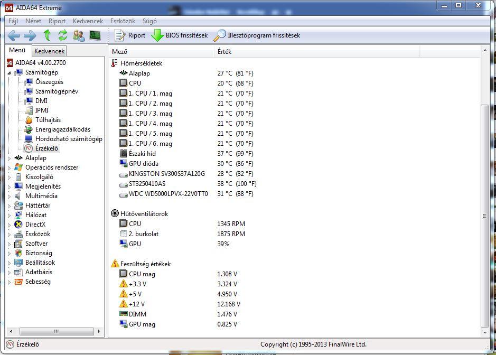Click the Adatbázis icon in tree
Viewport: 496px width, 355px height.
18,272
